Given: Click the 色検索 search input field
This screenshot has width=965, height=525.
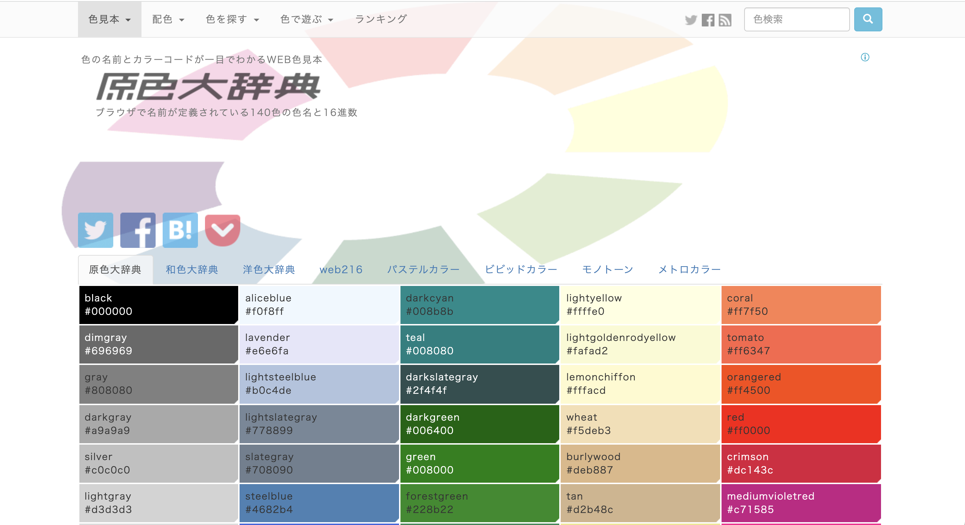Looking at the screenshot, I should [x=796, y=19].
